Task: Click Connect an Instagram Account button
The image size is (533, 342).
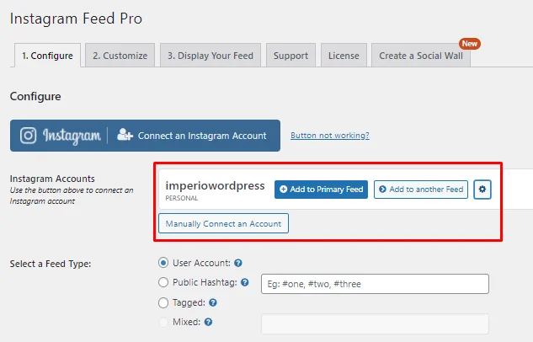Action: coord(145,136)
